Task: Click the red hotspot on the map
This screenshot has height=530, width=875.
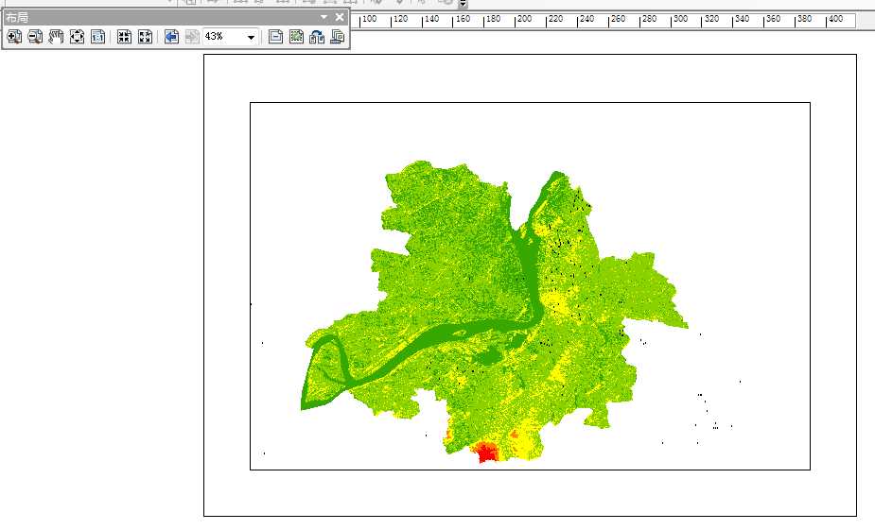Action: click(486, 452)
